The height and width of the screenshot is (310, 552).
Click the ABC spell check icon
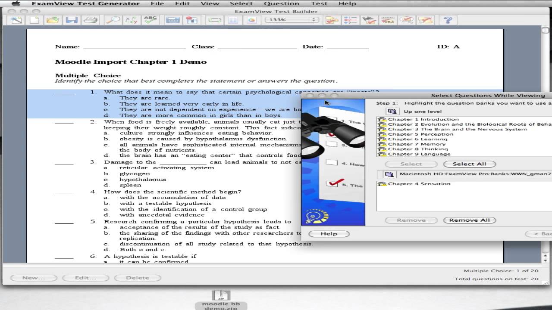[150, 20]
